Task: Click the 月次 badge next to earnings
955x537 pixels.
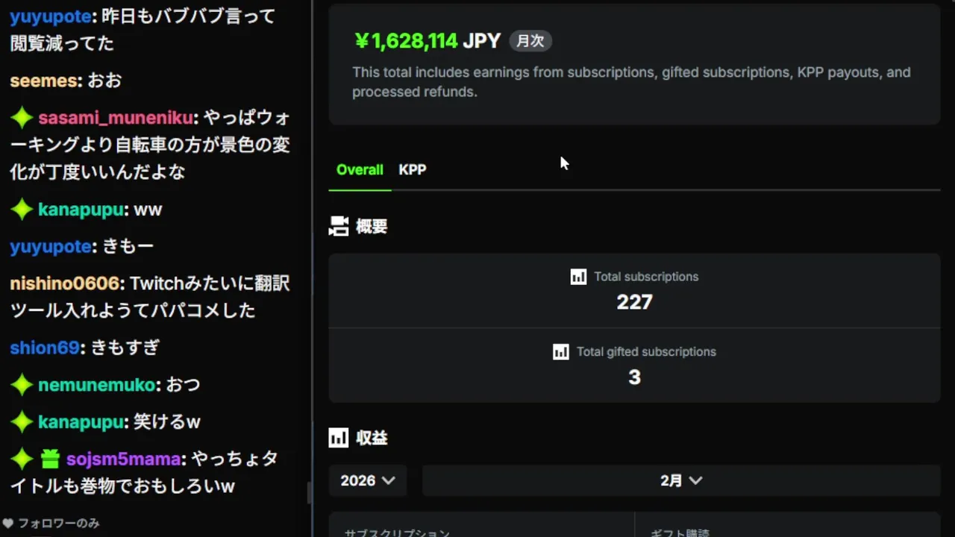Action: 530,41
